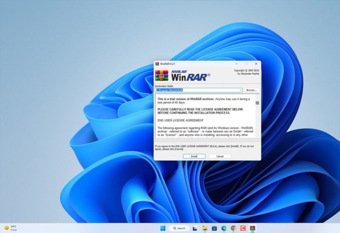Launch Microsoft Store from the taskbar
The width and height of the screenshot is (340, 233).
[x=214, y=228]
